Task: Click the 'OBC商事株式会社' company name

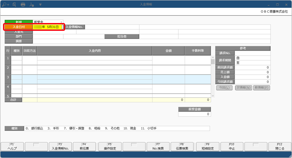Action: (x=274, y=12)
